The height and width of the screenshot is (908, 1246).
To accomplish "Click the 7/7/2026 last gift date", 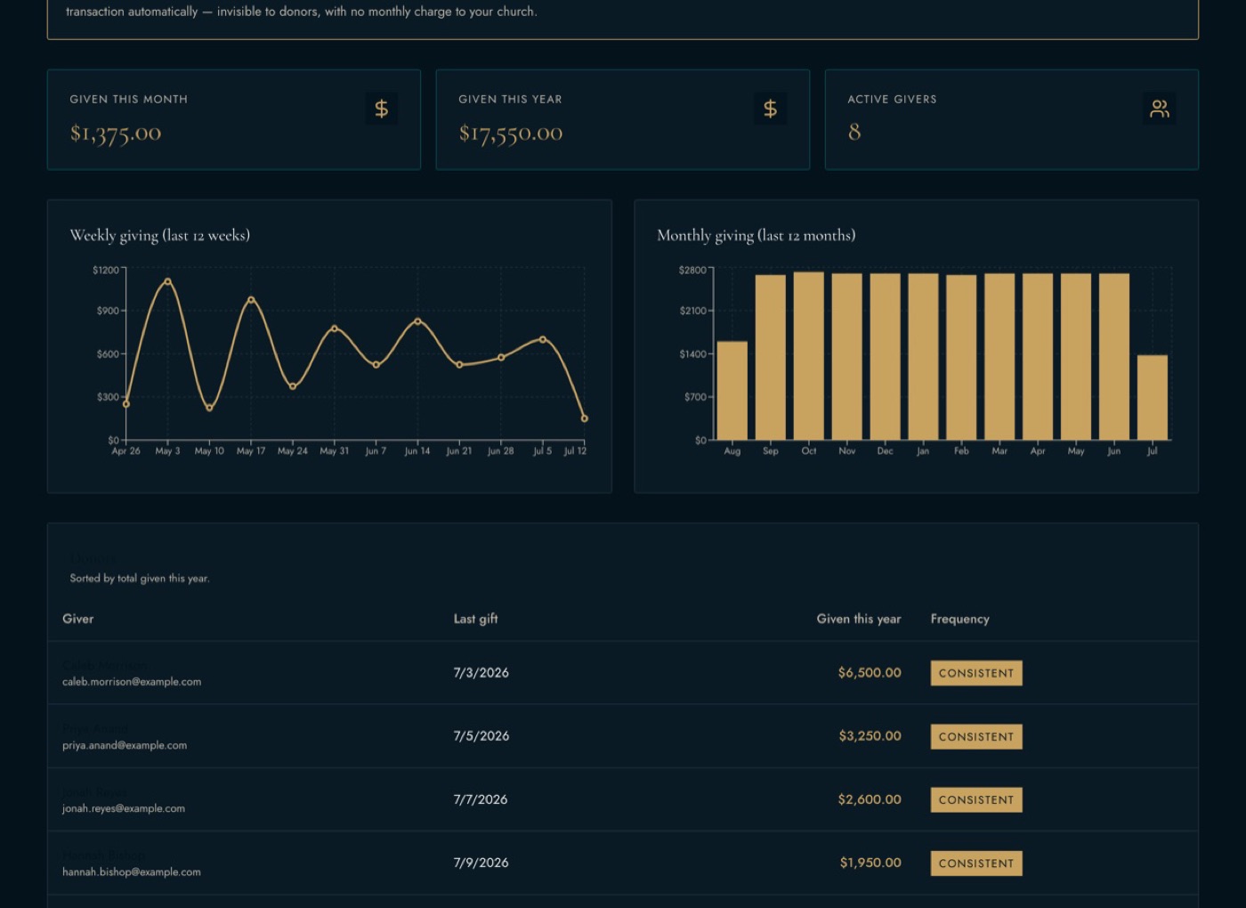I will 481,799.
